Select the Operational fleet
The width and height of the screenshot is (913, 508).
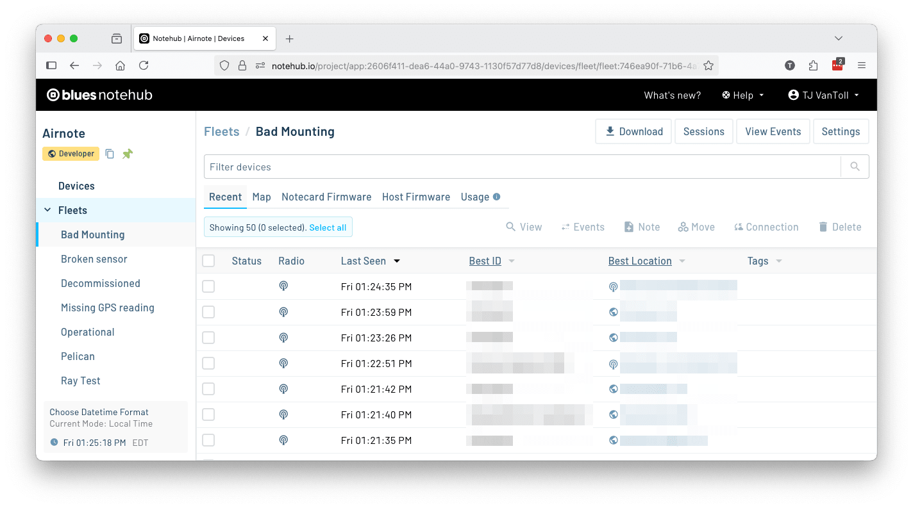88,332
